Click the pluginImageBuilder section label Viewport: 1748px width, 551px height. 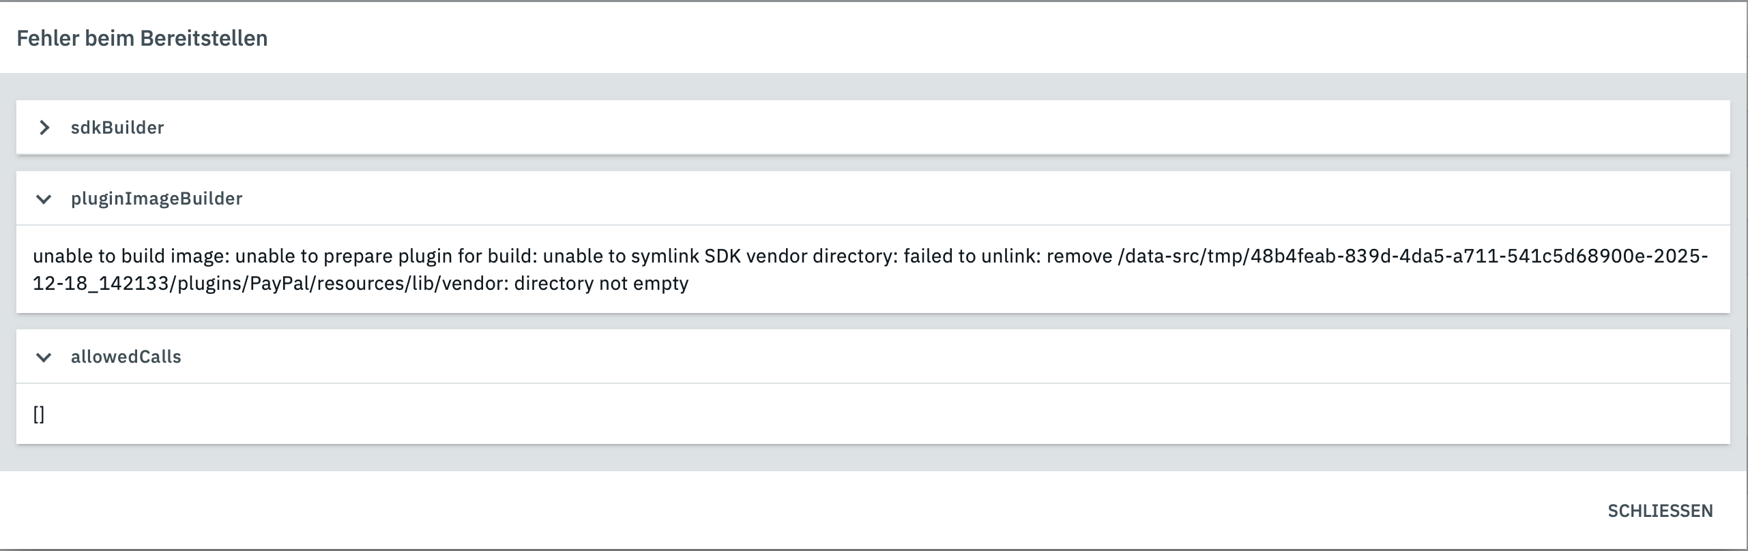click(x=156, y=198)
